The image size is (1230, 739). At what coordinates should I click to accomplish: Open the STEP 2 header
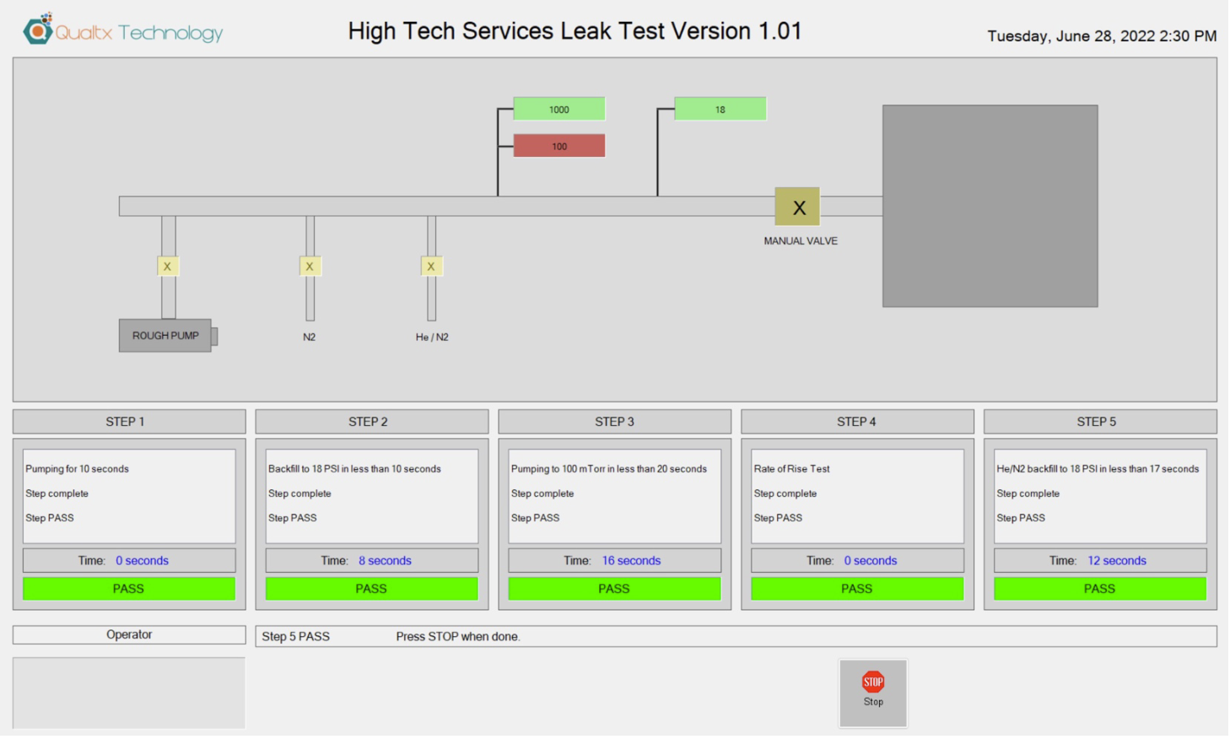click(372, 422)
